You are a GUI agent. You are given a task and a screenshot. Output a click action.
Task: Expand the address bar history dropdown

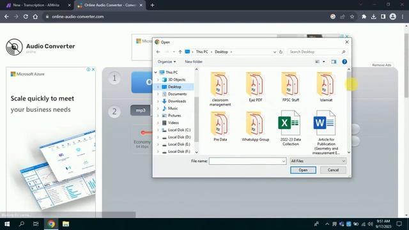[x=274, y=52]
